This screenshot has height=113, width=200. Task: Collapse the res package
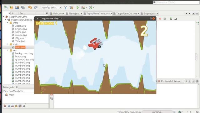point(7,50)
